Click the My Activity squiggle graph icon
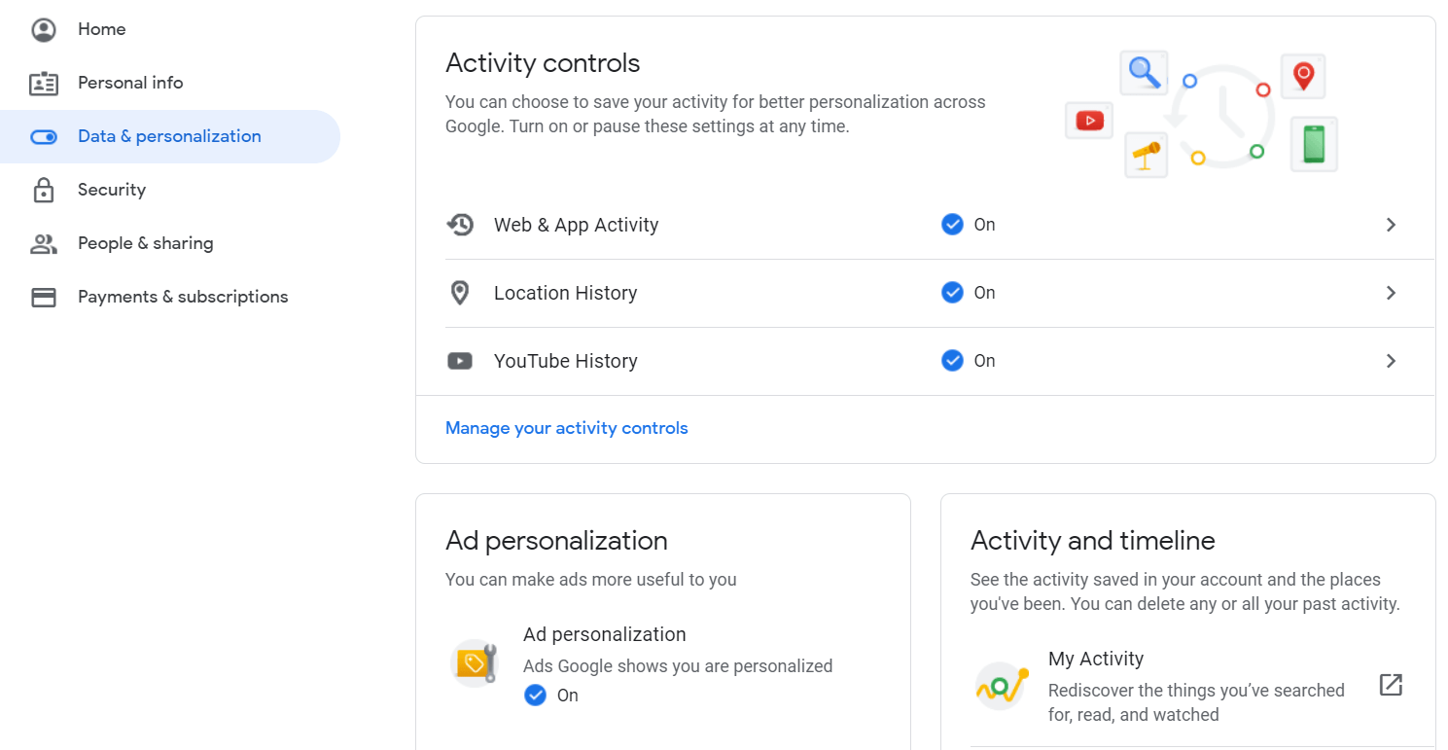This screenshot has width=1448, height=750. click(x=1001, y=685)
